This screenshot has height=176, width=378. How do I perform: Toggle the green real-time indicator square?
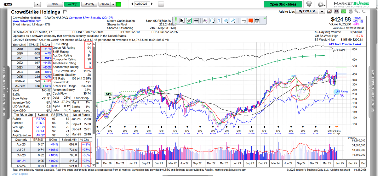point(118,4)
